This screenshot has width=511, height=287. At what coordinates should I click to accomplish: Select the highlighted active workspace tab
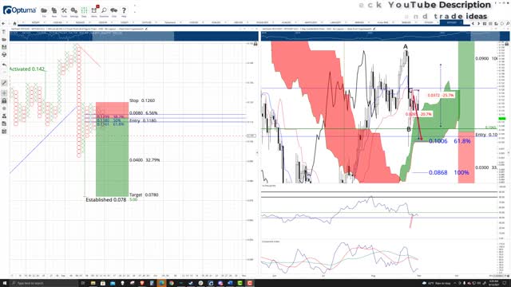(x=451, y=22)
